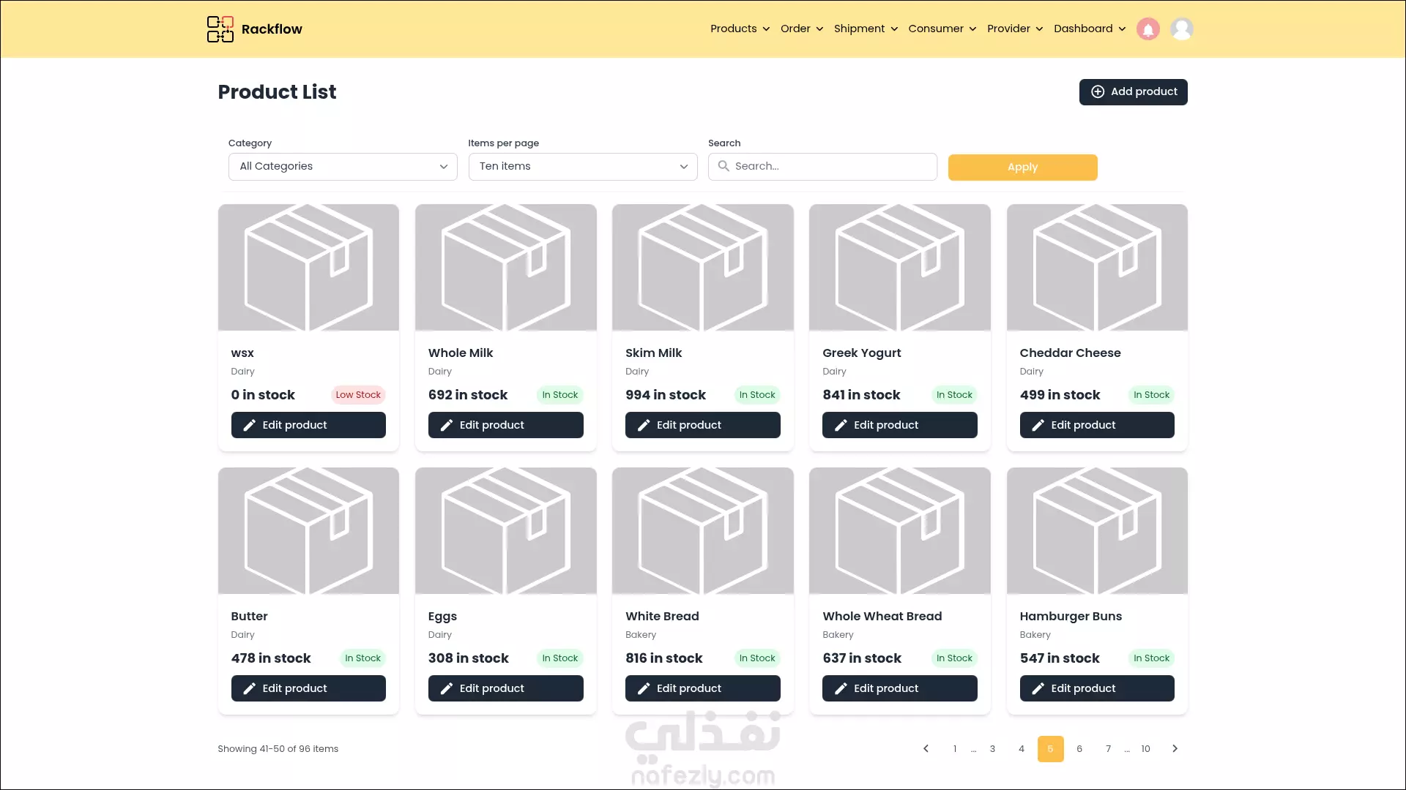Click the Apply filter button
Image resolution: width=1406 pixels, height=790 pixels.
[1022, 167]
